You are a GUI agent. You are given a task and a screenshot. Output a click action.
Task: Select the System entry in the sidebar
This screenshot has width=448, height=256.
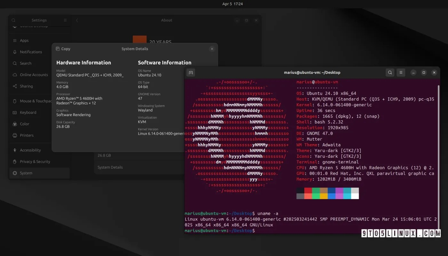click(x=39, y=173)
